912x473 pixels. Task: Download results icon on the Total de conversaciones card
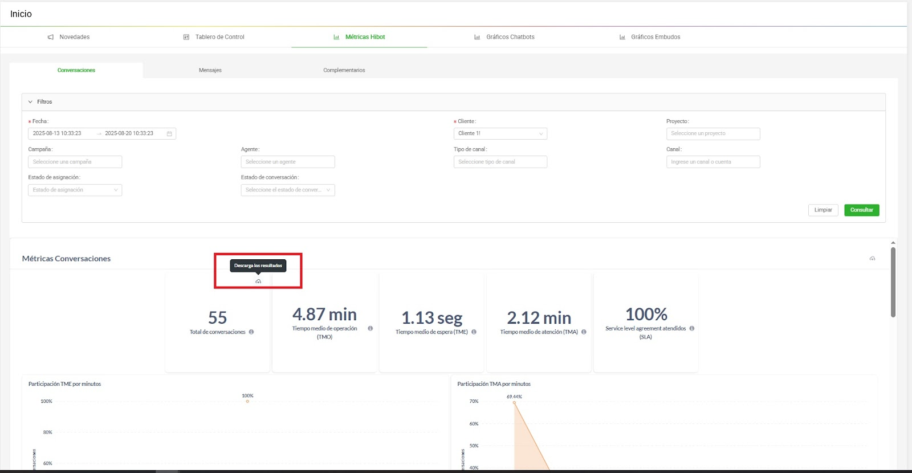point(258,282)
